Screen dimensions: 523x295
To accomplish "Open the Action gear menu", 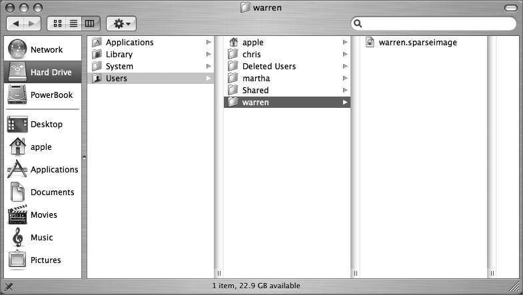I will pyautogui.click(x=121, y=24).
